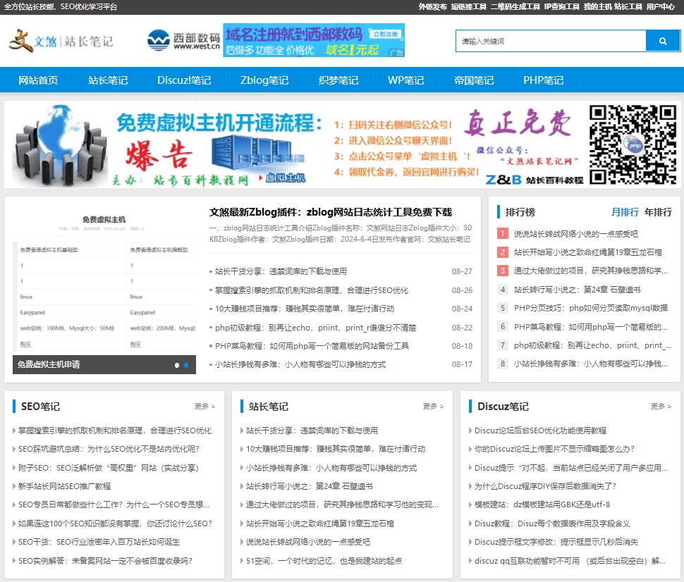The height and width of the screenshot is (582, 684).
Task: Open 用户中心 in the top bar
Action: 661,6
